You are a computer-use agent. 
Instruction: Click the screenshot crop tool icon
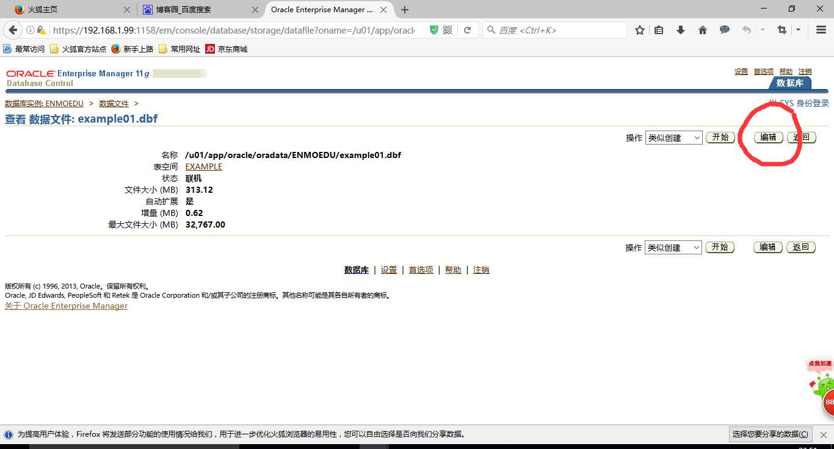782,30
